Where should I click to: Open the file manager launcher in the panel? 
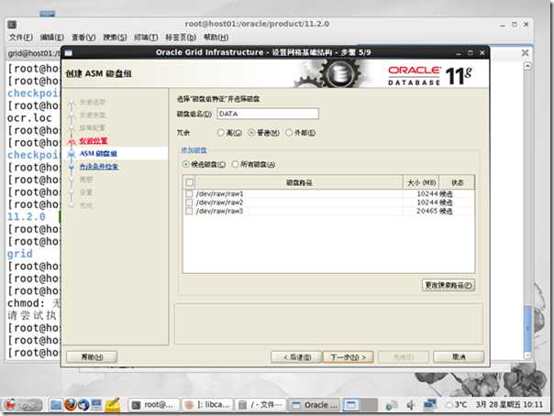point(55,405)
